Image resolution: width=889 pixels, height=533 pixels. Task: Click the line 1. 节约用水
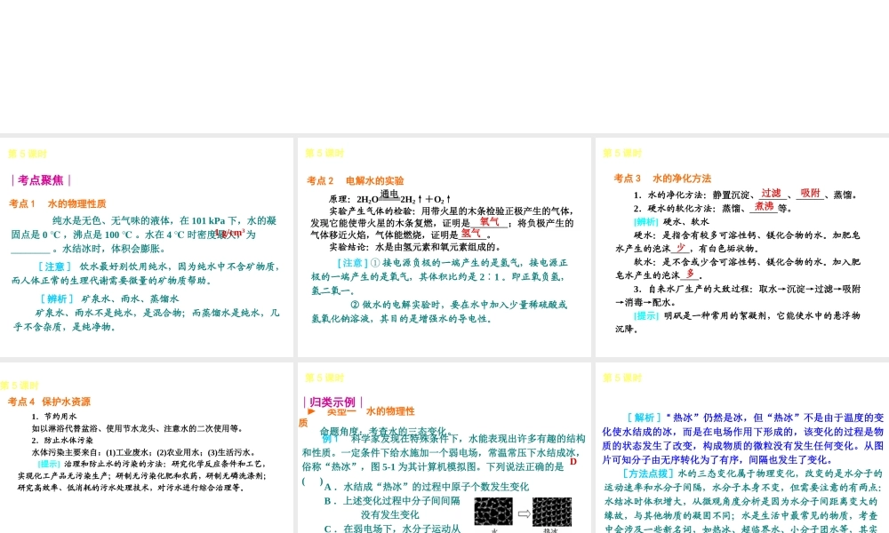(x=54, y=417)
